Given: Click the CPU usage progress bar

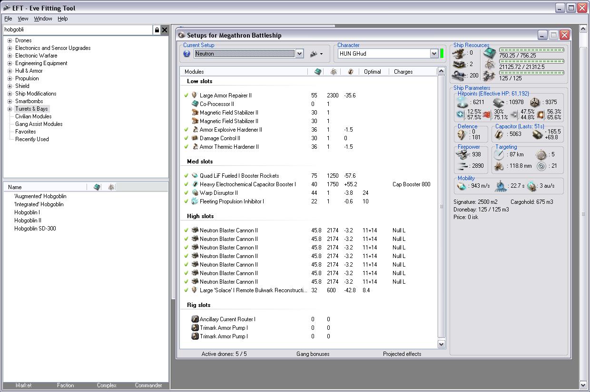Looking at the screenshot, I should (531, 49).
